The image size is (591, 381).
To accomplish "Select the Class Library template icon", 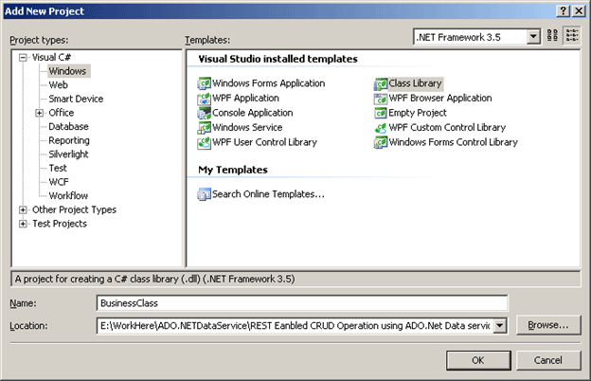I will tap(381, 83).
